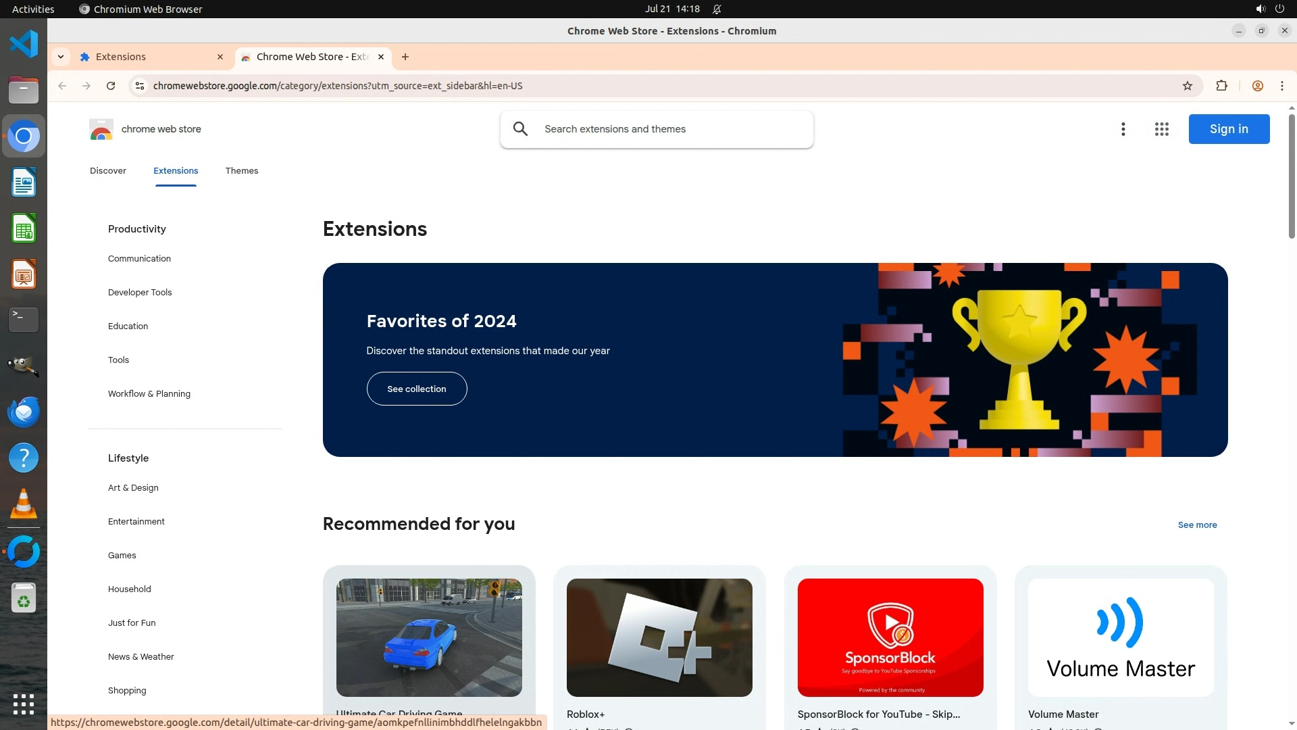
Task: Open a new tab with plus button
Action: pyautogui.click(x=405, y=57)
